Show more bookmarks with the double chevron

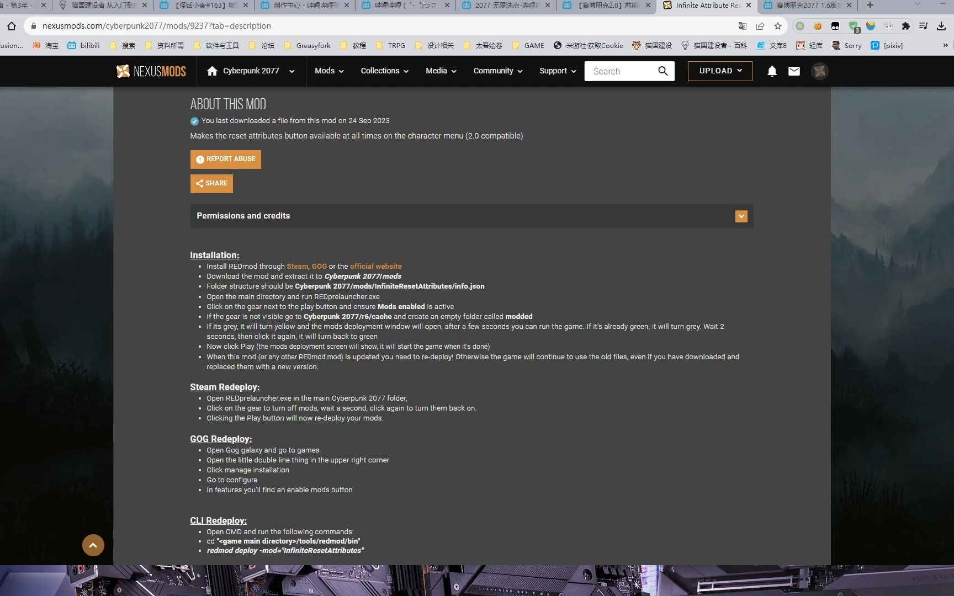pyautogui.click(x=945, y=45)
